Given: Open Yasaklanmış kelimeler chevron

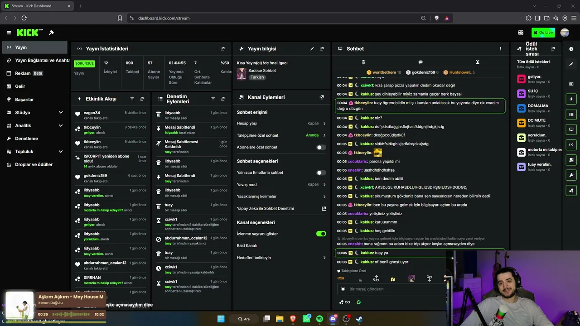Looking at the screenshot, I should (324, 197).
